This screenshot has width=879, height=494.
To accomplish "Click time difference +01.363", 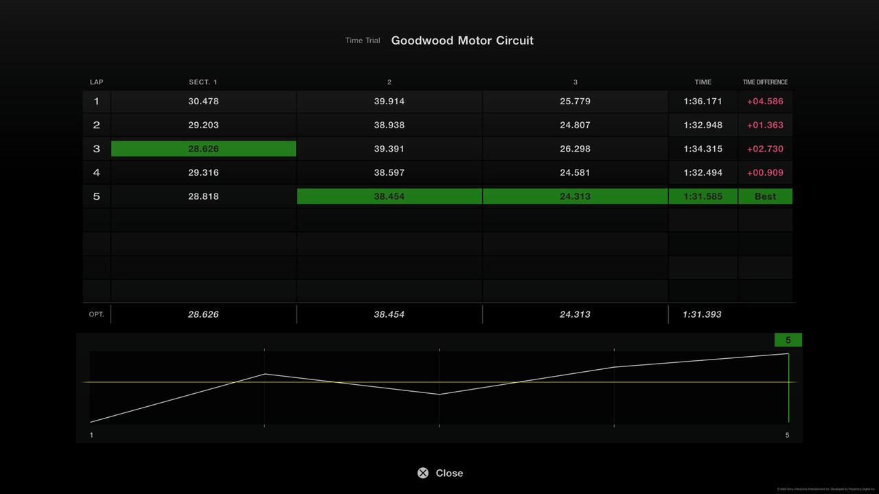I will 765,125.
